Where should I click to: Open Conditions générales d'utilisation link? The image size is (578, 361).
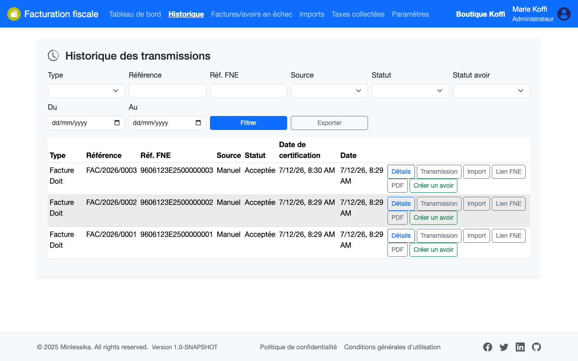click(392, 347)
